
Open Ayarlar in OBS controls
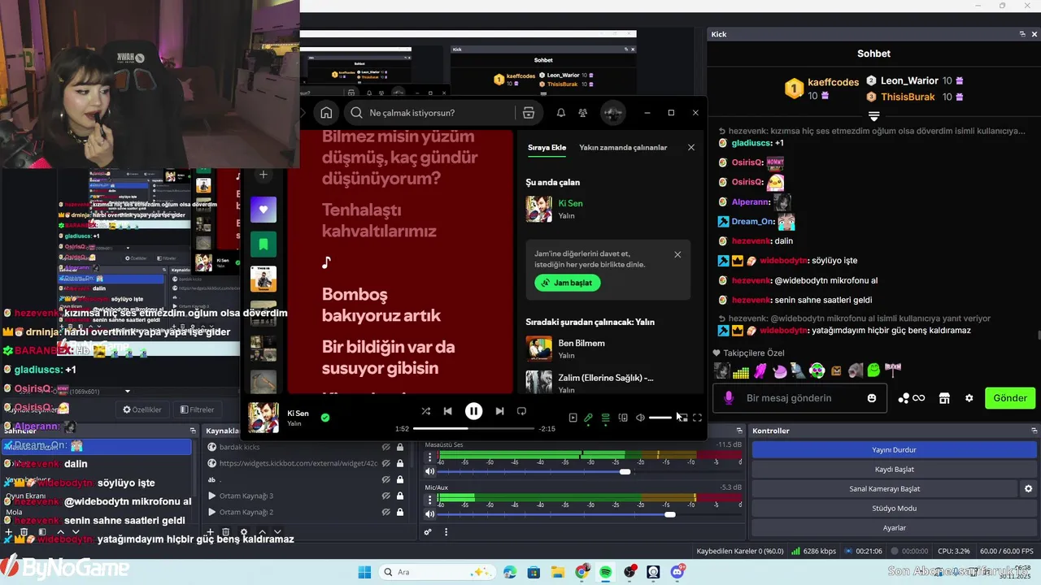tap(894, 527)
